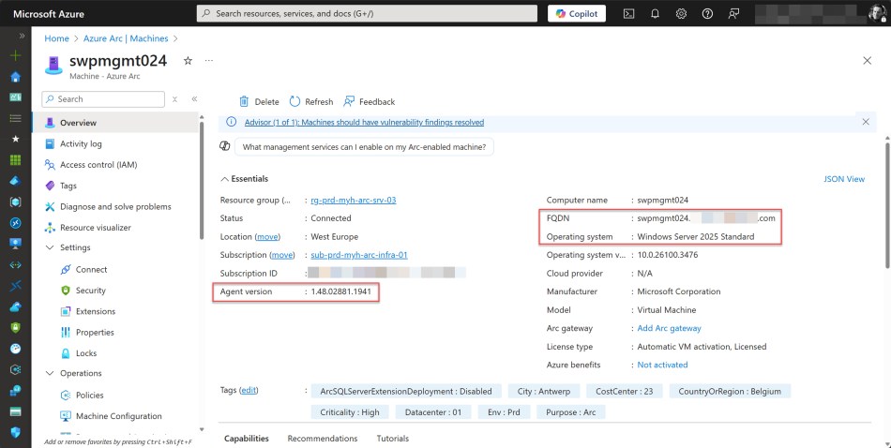Screen dimensions: 891x448
Task: Open the Home icon in left rail
Action: point(16,77)
